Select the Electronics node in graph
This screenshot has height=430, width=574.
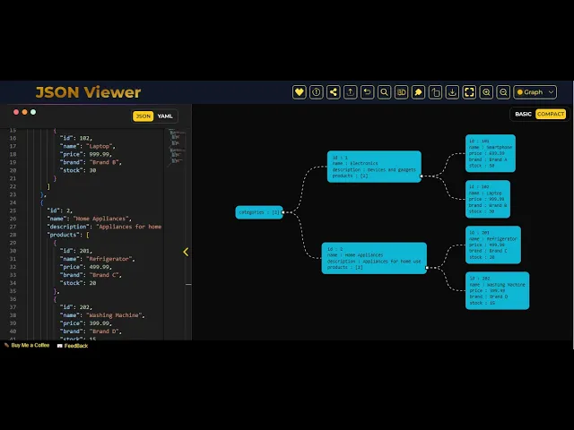(x=373, y=166)
